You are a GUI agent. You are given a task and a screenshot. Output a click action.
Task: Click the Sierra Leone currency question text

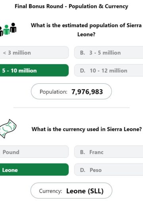87,129
